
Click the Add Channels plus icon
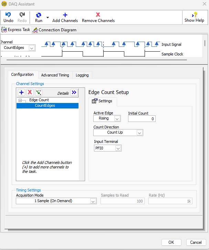pos(65,15)
